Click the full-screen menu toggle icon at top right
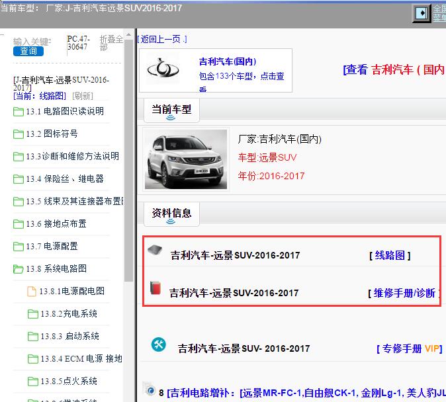This screenshot has width=446, height=402. click(x=422, y=13)
